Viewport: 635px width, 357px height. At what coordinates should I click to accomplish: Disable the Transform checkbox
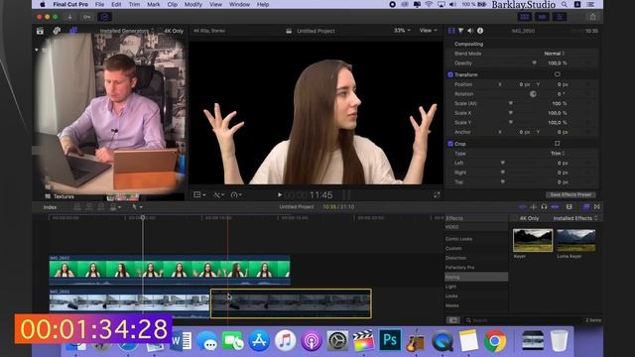pos(450,75)
